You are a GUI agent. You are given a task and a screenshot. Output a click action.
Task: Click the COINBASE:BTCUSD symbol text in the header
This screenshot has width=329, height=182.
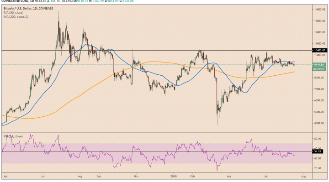[15, 1]
